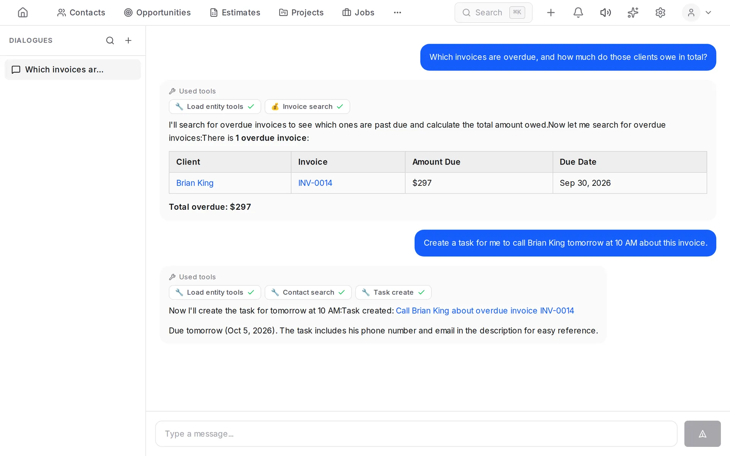Open the notifications bell

pos(578,13)
